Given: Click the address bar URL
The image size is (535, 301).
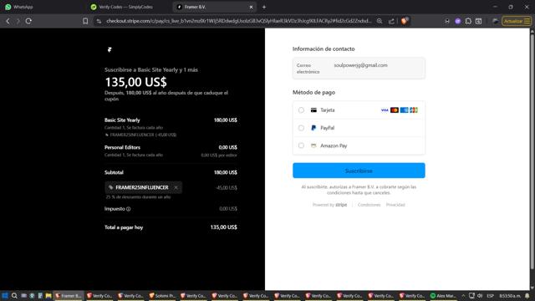Looking at the screenshot, I should coord(238,21).
